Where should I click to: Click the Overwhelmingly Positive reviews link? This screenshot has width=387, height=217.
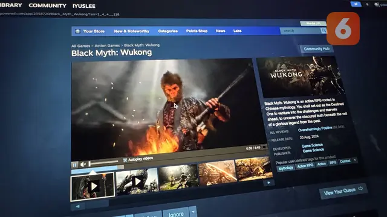315,128
